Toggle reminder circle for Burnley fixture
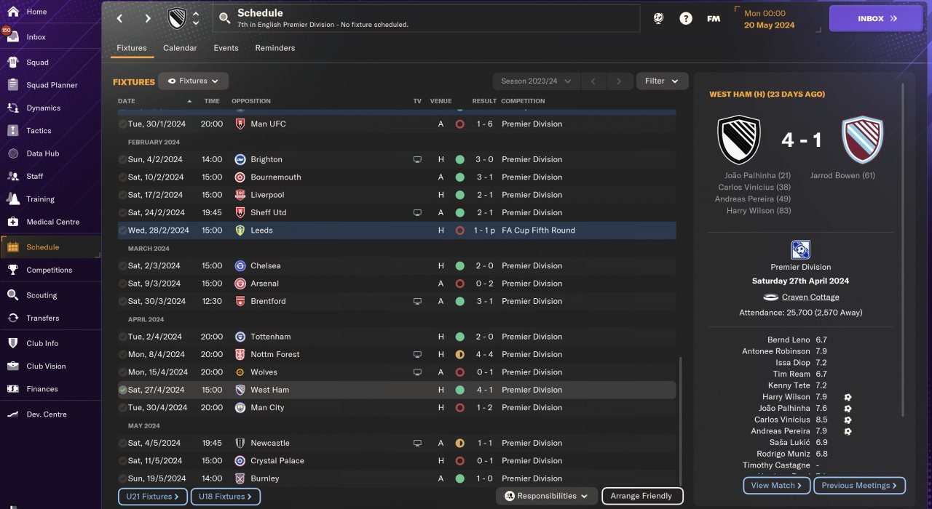932x509 pixels. tap(122, 479)
